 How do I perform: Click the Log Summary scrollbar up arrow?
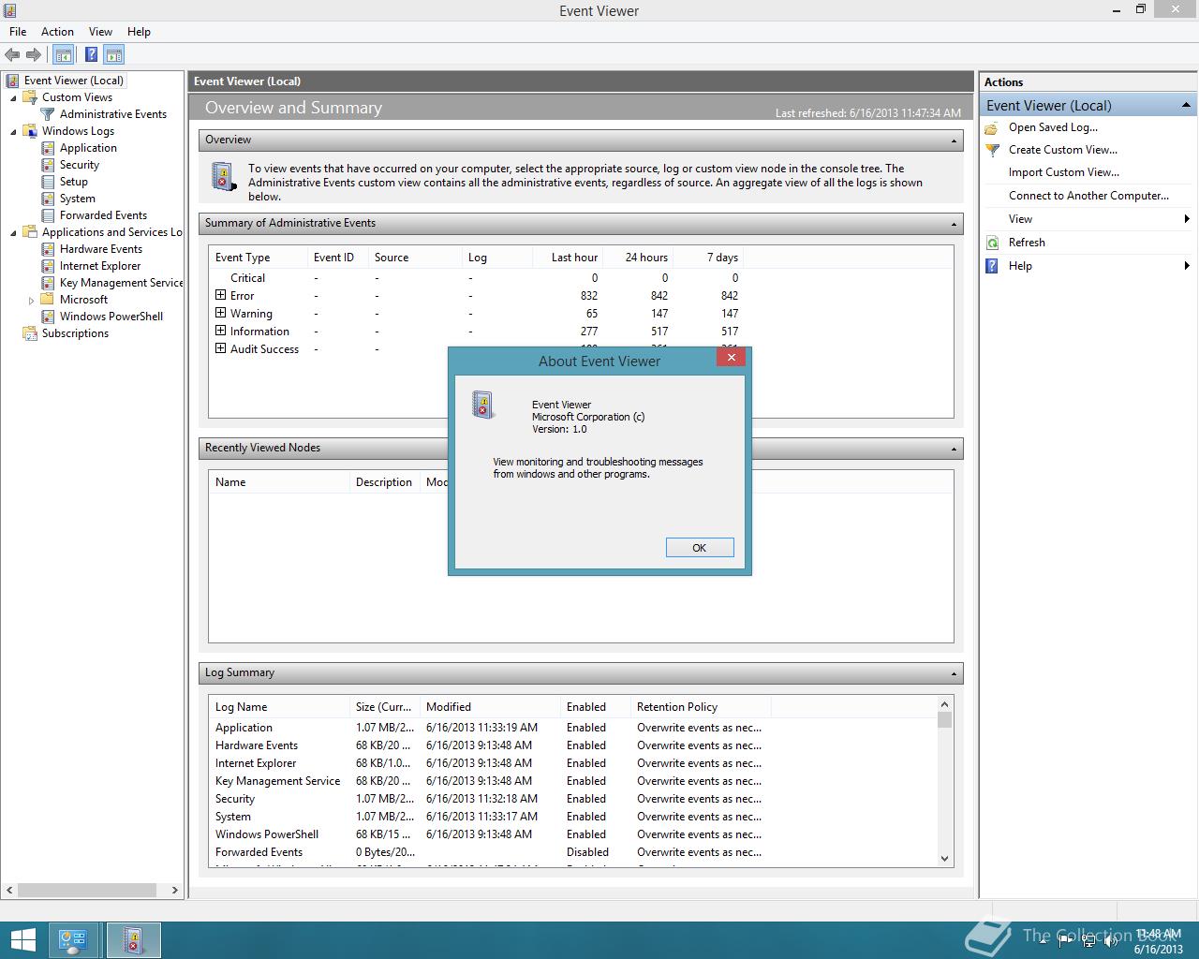point(944,703)
